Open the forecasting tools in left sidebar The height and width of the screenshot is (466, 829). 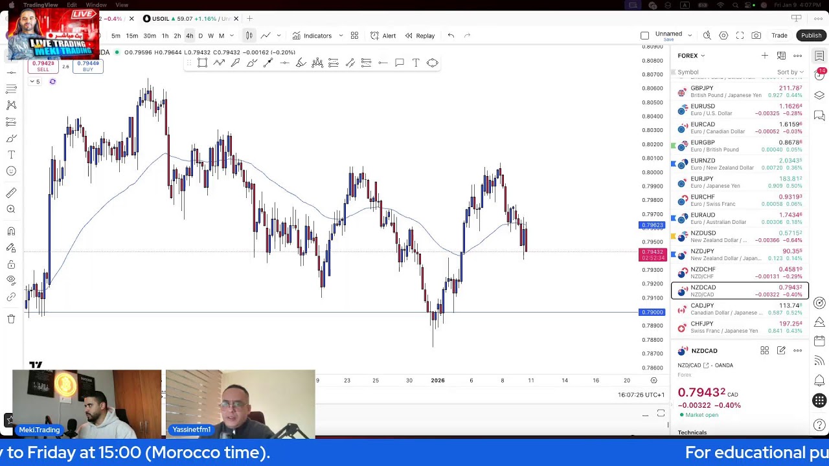[x=11, y=121]
